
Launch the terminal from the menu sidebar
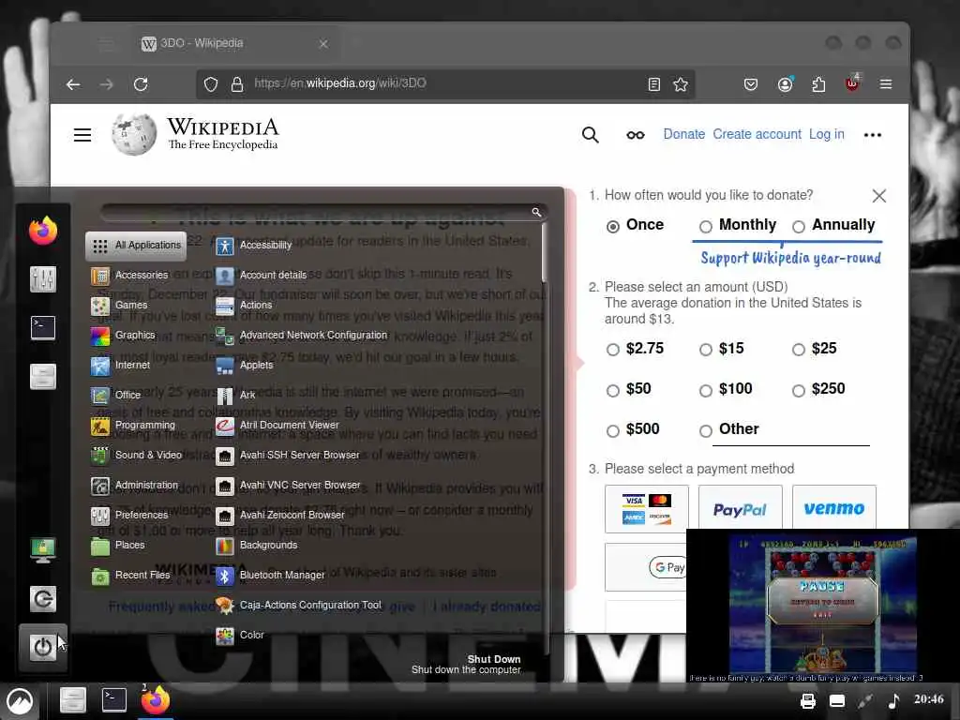point(43,327)
